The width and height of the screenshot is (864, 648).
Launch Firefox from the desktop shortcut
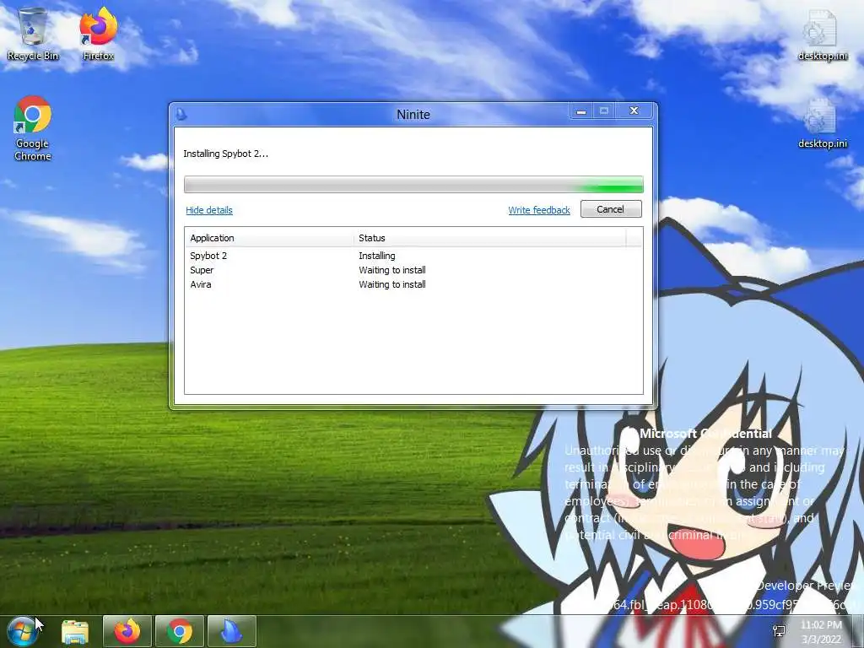[x=99, y=33]
